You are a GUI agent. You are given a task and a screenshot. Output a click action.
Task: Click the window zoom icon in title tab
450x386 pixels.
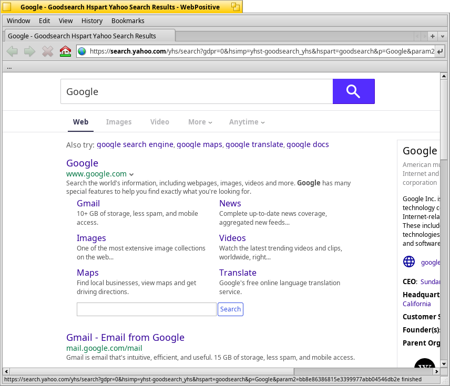point(236,7)
